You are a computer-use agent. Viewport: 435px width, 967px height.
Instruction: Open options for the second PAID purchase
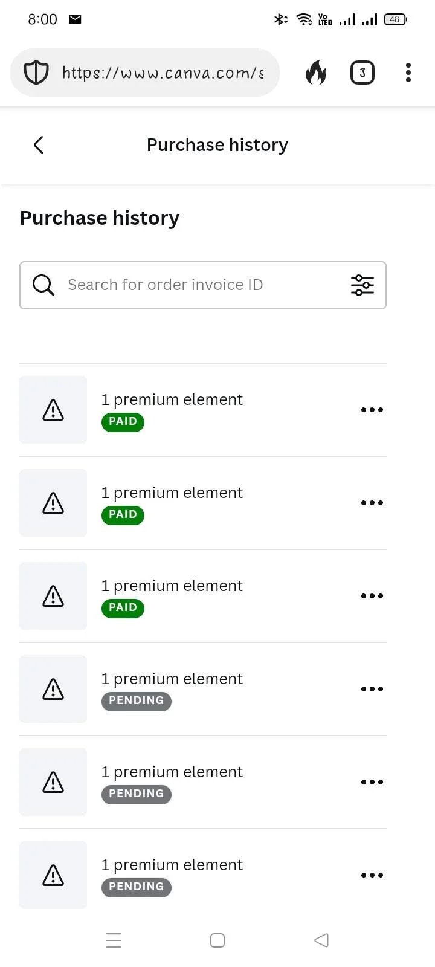pos(372,503)
